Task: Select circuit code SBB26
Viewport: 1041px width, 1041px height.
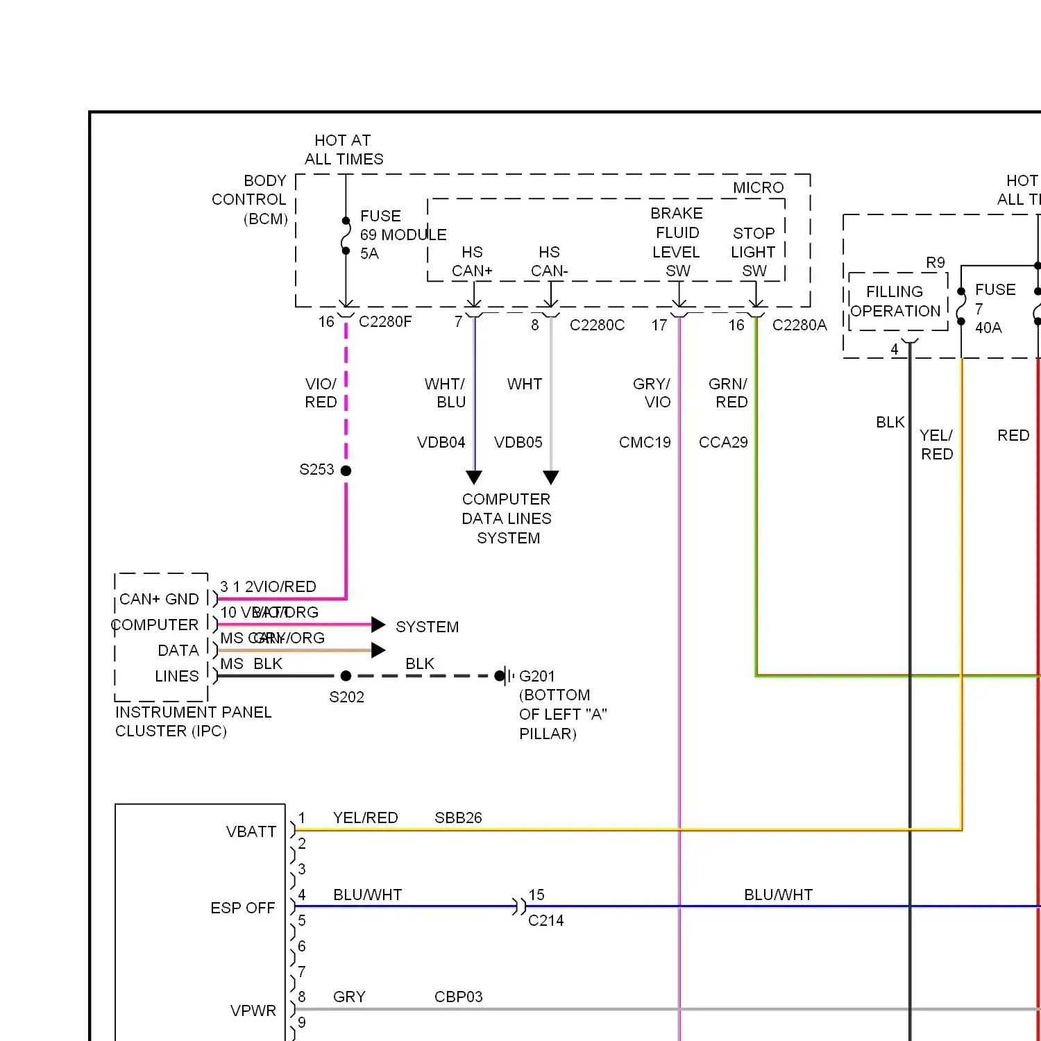Action: coord(458,818)
